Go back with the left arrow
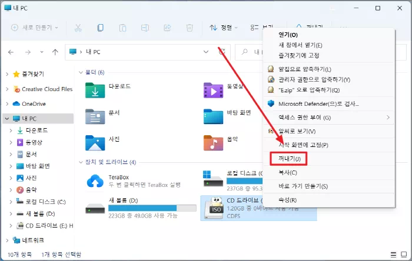The width and height of the screenshot is (412, 261). tap(11, 52)
